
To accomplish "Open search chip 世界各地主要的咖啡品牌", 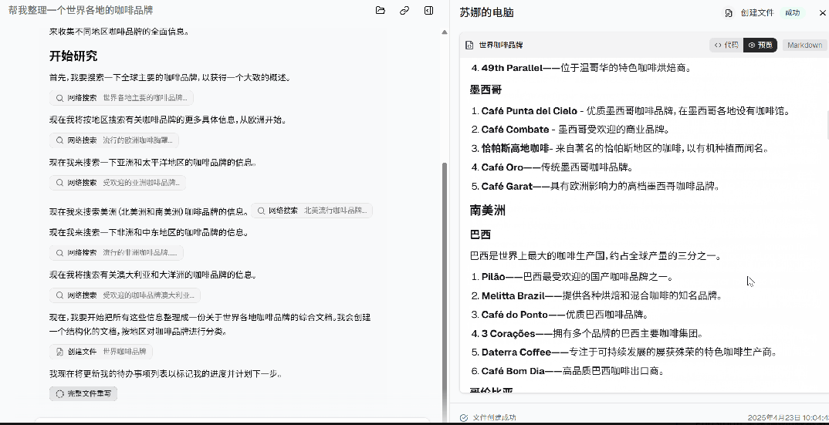I will click(122, 98).
